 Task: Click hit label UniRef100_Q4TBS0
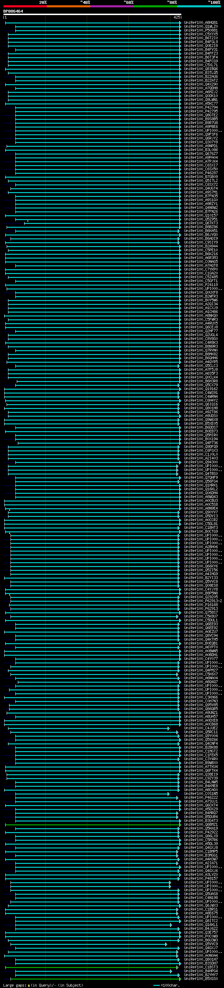[201, 474]
